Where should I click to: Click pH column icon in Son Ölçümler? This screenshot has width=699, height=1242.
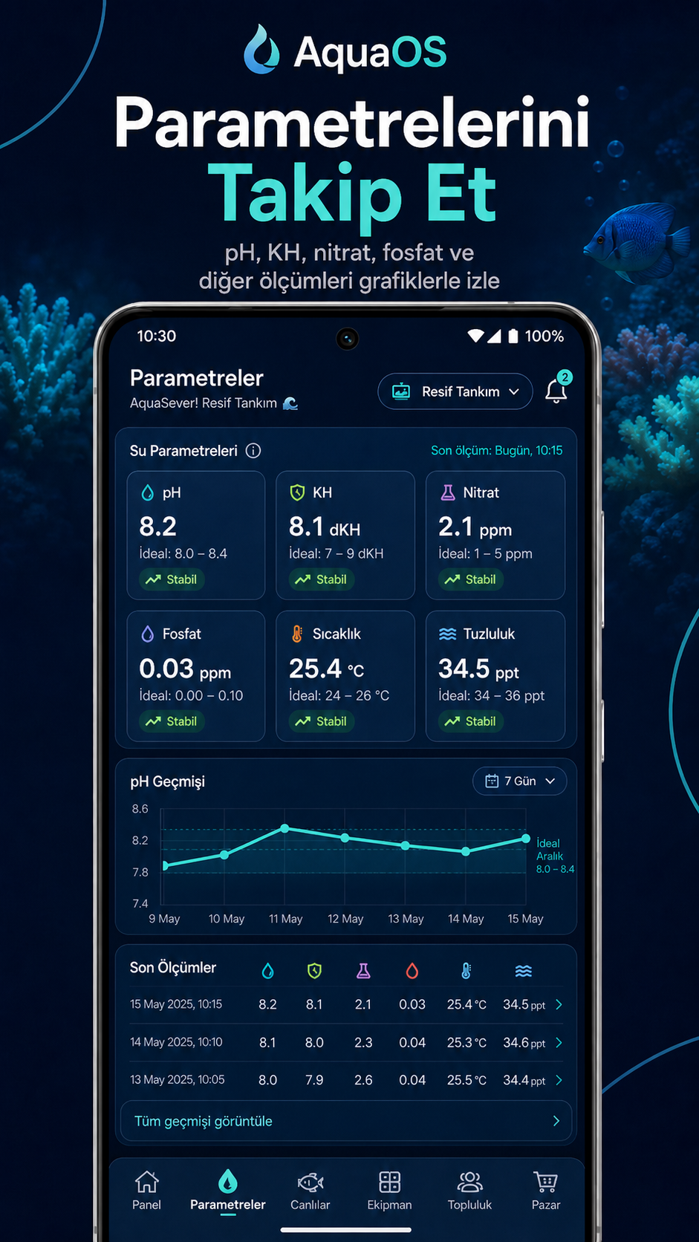268,971
